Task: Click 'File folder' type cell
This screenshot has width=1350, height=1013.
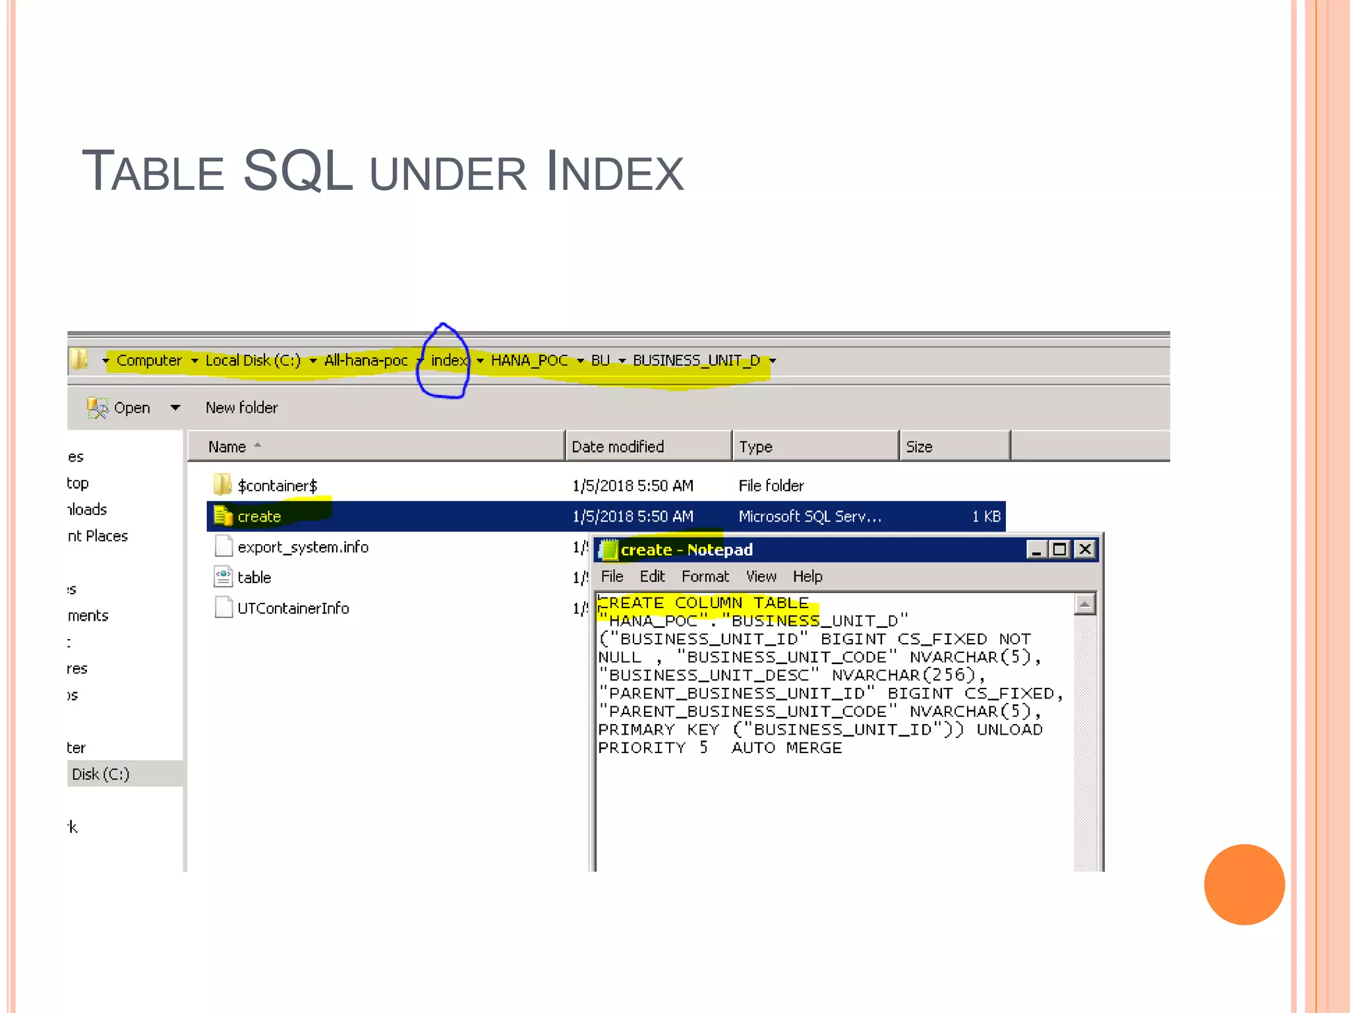Action: [771, 485]
